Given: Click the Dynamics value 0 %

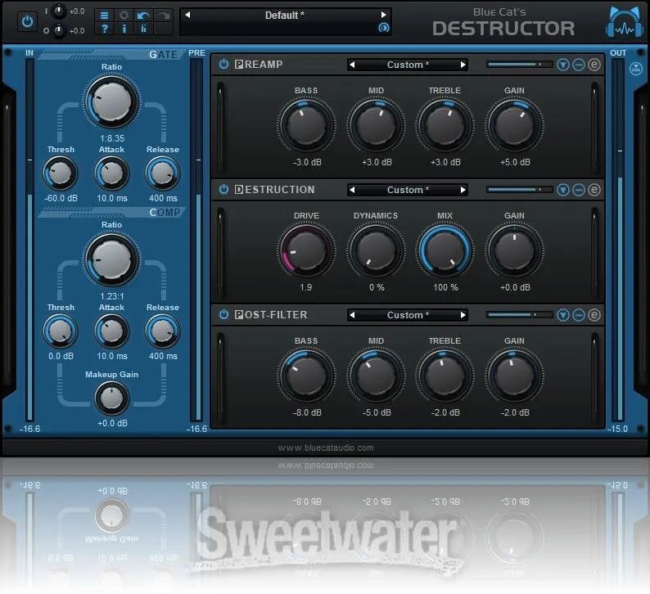Looking at the screenshot, I should 377,287.
